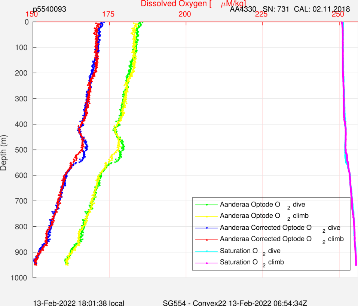Click the 'p5540093' plot identifier text

(x=49, y=9)
